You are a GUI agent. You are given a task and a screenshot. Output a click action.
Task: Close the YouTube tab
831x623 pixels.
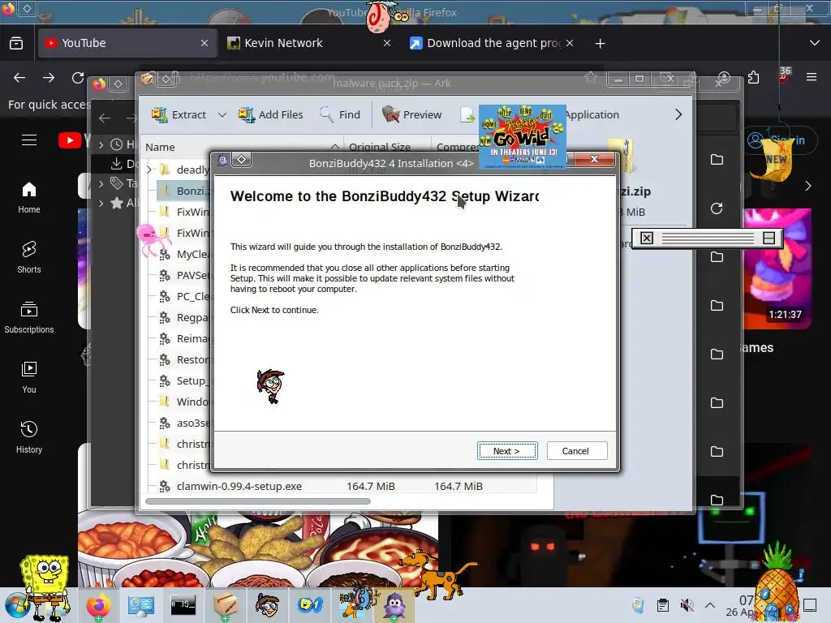[x=205, y=43]
